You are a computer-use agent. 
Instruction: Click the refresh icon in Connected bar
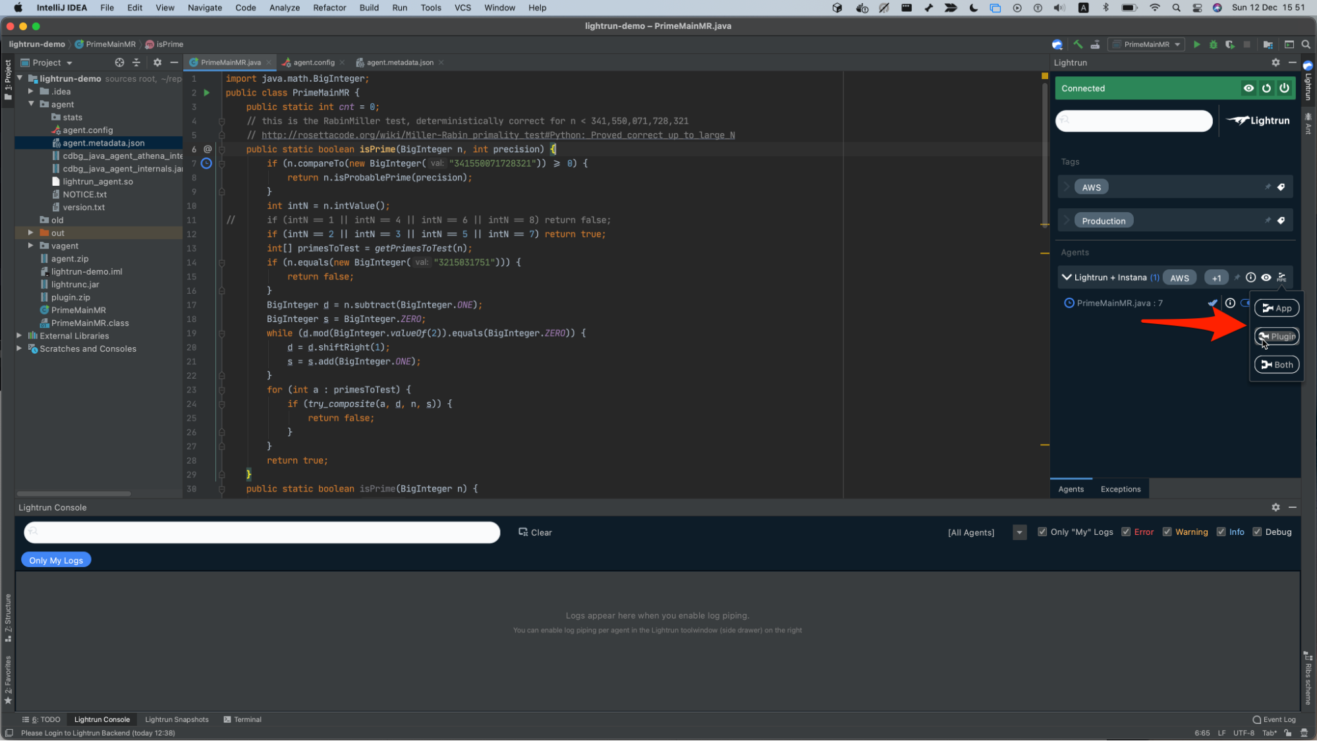click(x=1266, y=88)
